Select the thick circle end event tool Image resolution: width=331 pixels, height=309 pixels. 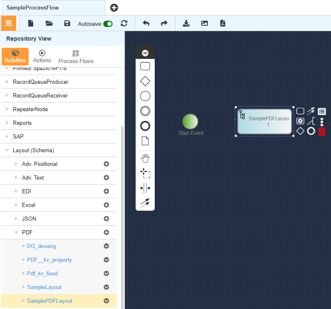point(145,126)
